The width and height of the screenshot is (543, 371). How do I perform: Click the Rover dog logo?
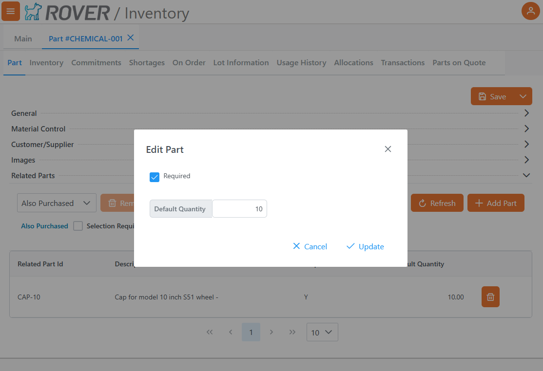point(32,11)
